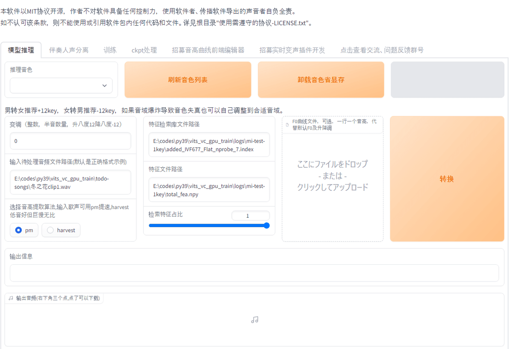
Task: Click the 检索特征占比 slider handle
Action: [267, 225]
